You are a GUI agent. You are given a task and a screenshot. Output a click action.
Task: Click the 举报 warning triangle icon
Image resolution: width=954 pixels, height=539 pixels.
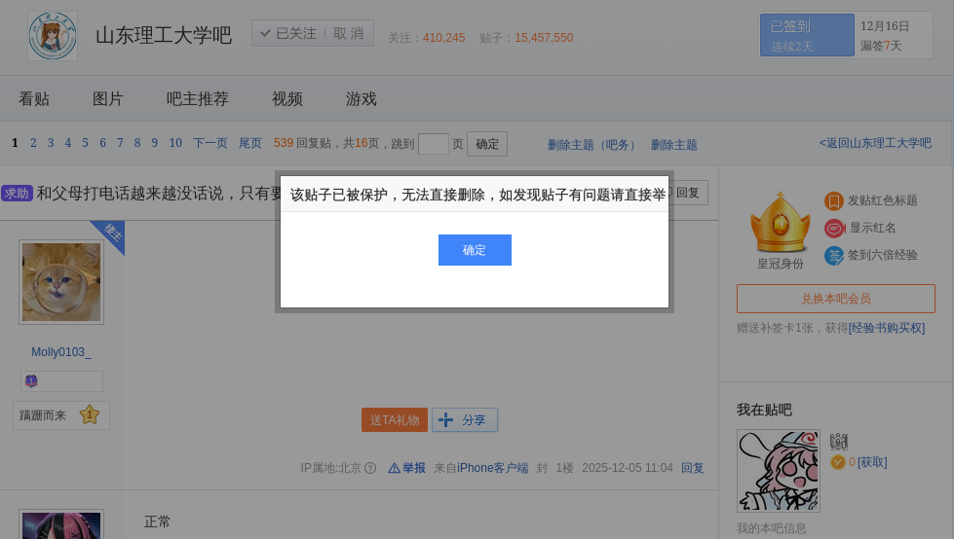[x=395, y=468]
